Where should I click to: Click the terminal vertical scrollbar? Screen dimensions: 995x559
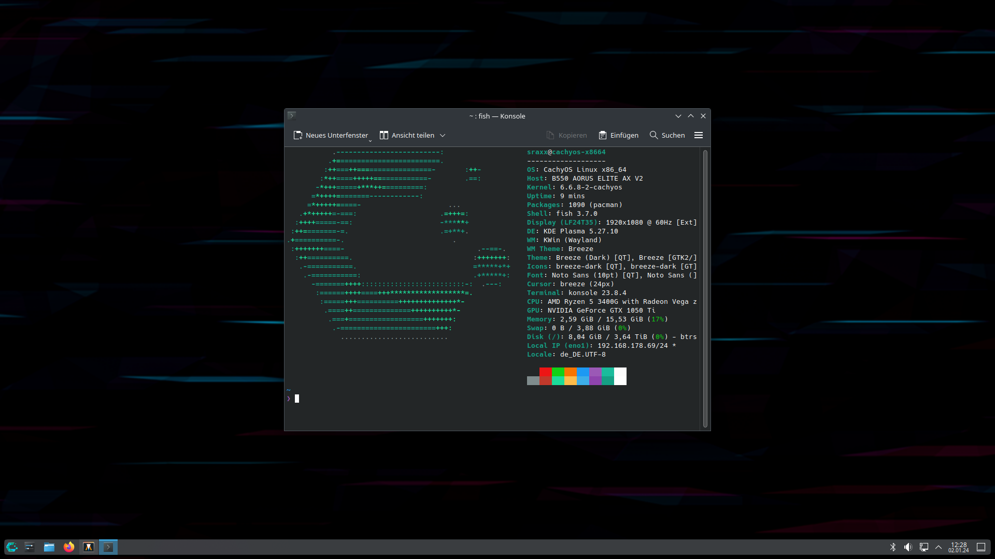[x=705, y=288]
